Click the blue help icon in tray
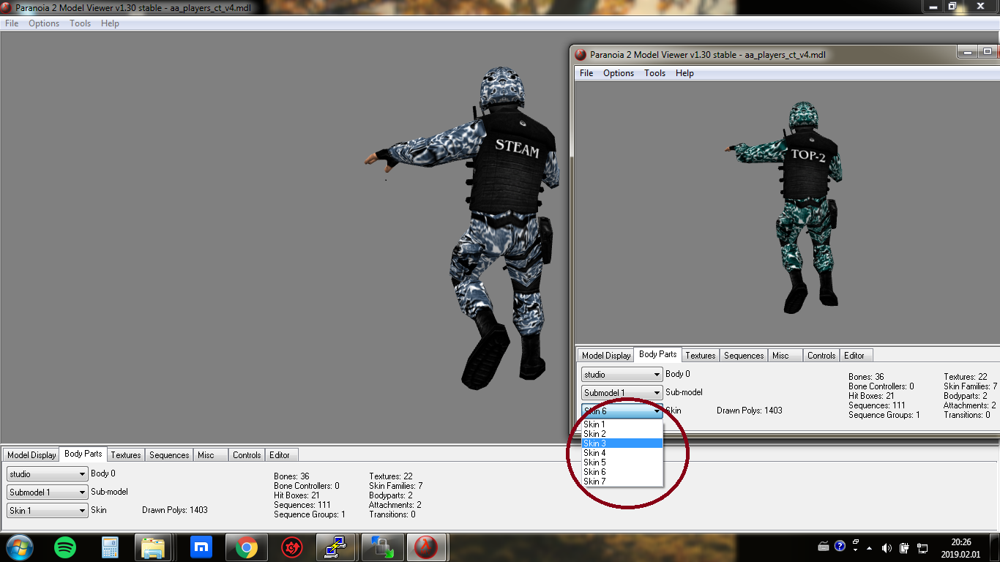 840,546
